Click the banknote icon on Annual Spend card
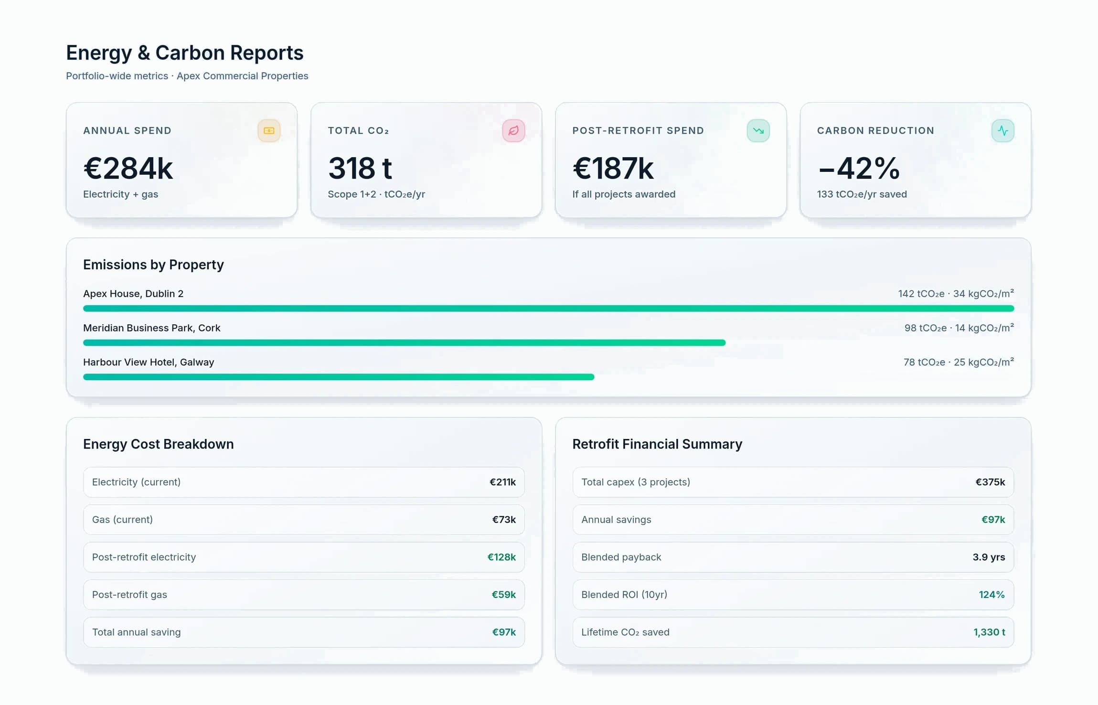This screenshot has height=705, width=1098. 269,131
